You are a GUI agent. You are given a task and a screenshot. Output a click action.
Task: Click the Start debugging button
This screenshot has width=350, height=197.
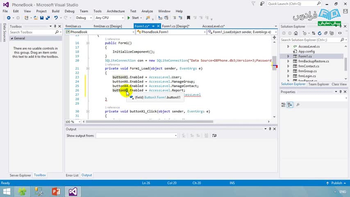click(x=133, y=18)
